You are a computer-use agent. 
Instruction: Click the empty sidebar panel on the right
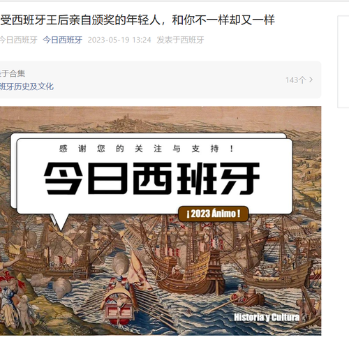pyautogui.click(x=343, y=61)
